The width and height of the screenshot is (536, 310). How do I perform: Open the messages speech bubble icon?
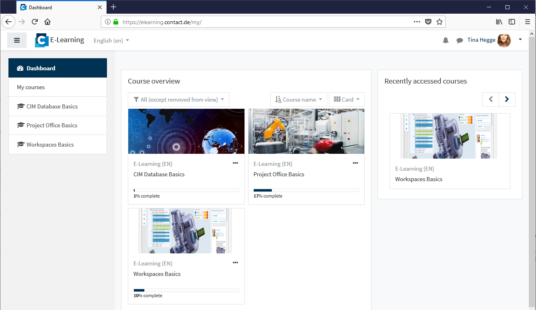coord(460,41)
